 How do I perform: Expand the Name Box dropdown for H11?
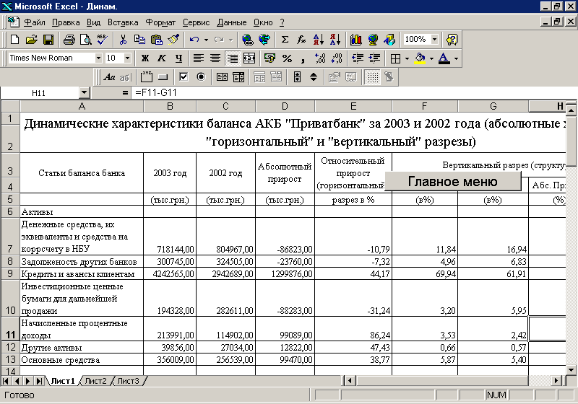[x=85, y=93]
